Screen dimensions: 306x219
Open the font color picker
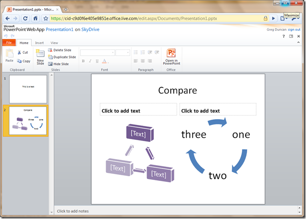click(x=105, y=61)
